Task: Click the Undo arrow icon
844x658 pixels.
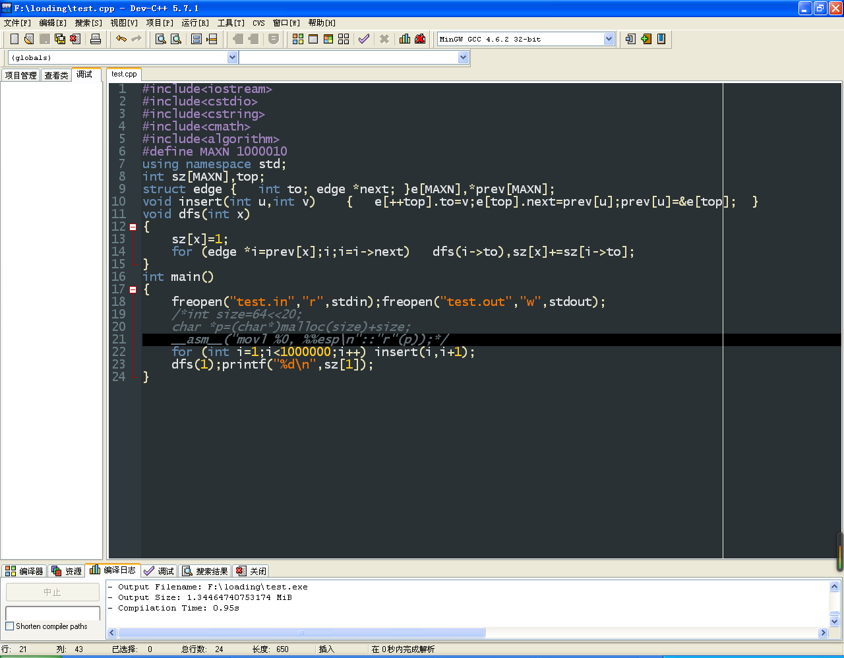Action: coord(121,39)
